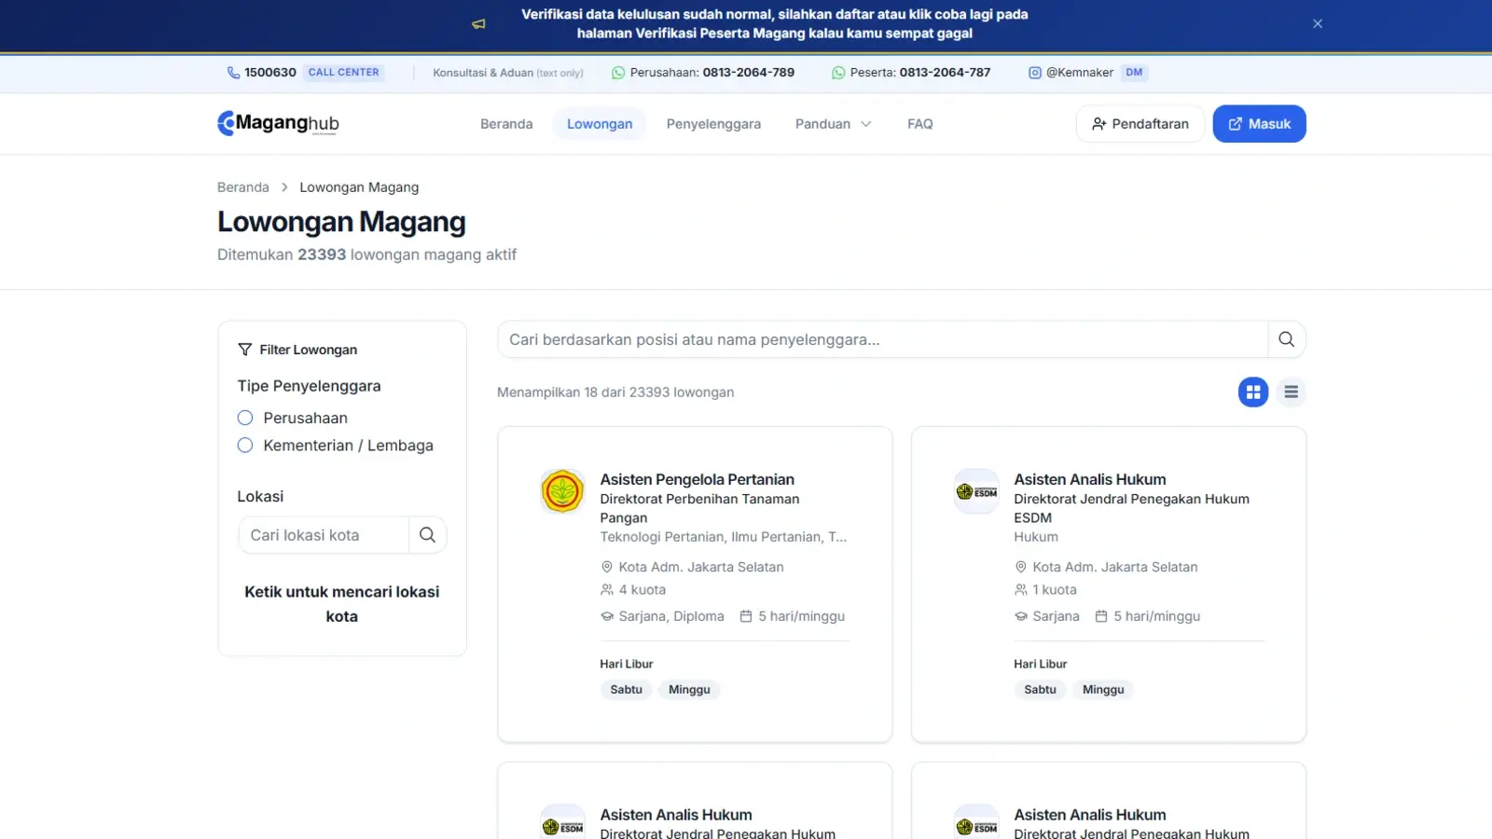Click the location search magnifier icon
Screen dimensions: 1492x839
pos(427,535)
